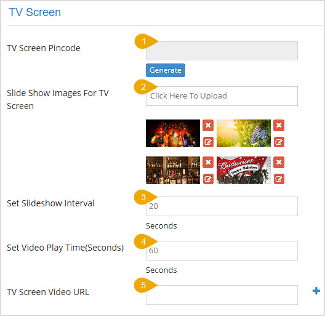This screenshot has width=325, height=316.
Task: Open the Budweiser Happy Holidays thumbnail
Action: pyautogui.click(x=244, y=171)
